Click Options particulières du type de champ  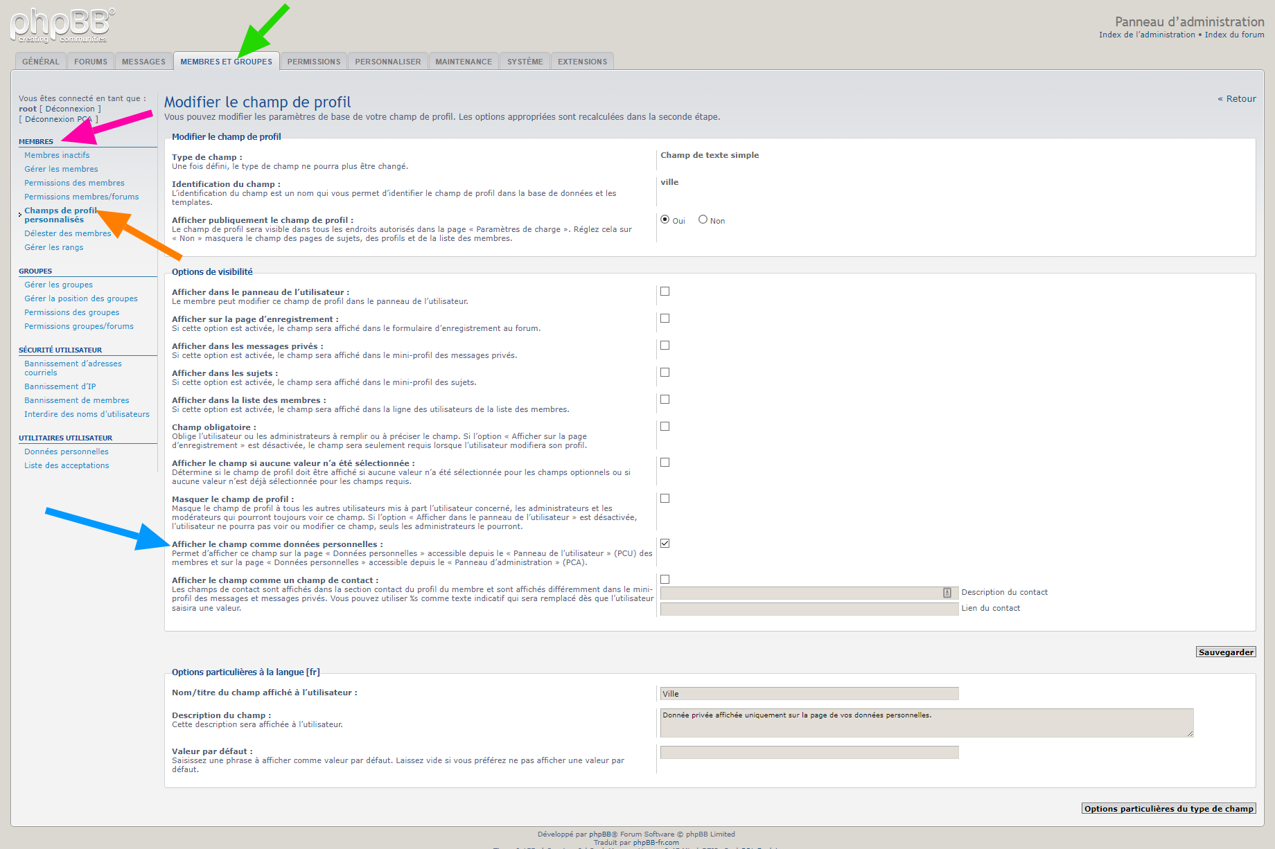coord(1168,809)
